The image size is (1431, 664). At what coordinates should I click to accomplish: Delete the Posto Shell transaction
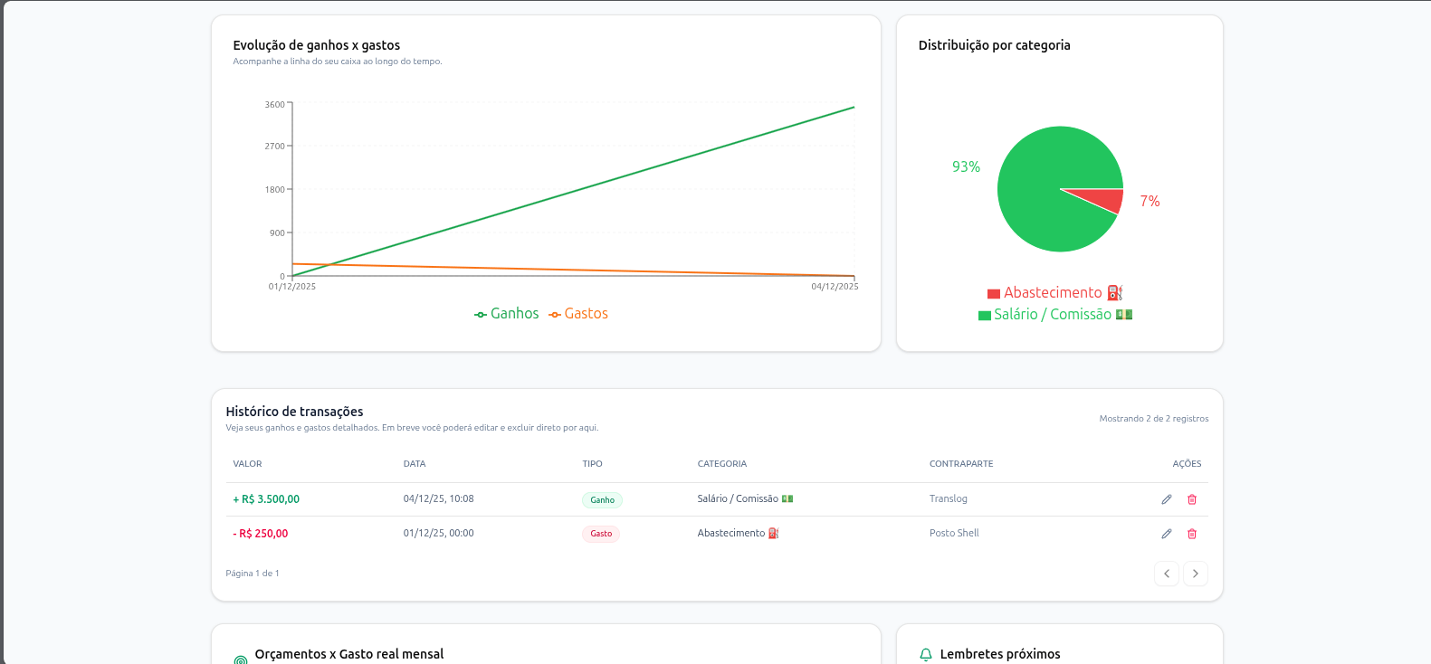coord(1192,534)
